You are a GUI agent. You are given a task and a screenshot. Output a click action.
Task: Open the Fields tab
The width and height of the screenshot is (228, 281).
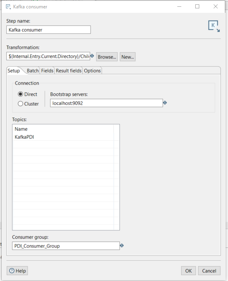pyautogui.click(x=47, y=71)
